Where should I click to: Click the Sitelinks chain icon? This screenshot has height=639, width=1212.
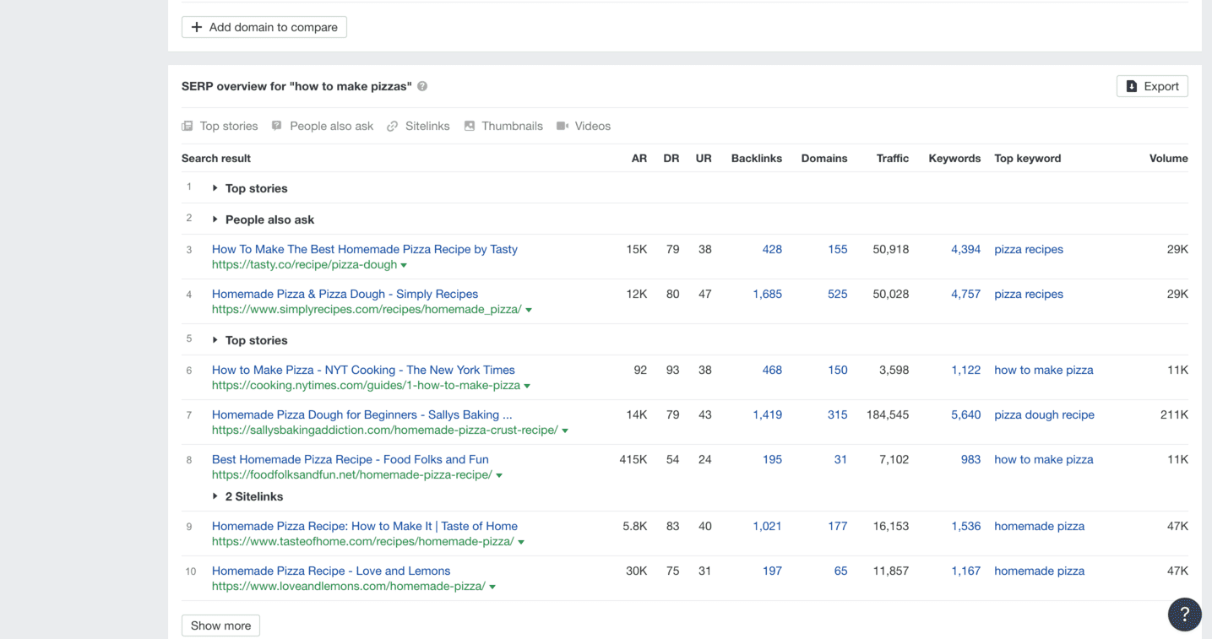(393, 126)
